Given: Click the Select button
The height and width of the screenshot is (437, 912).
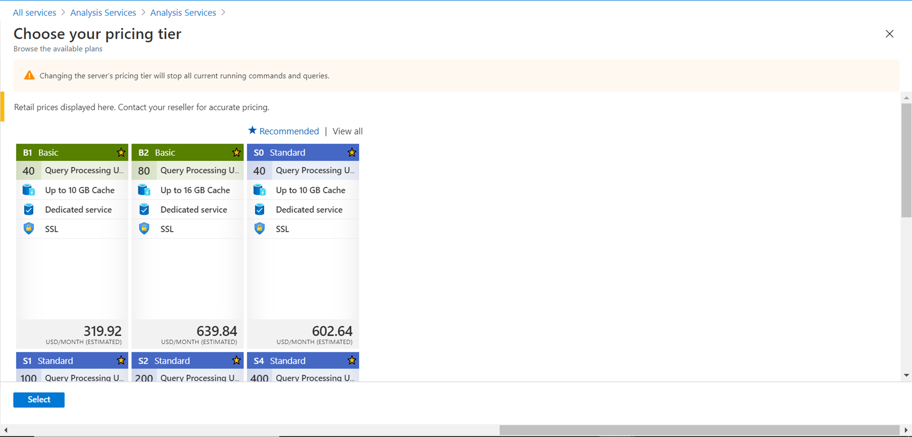Looking at the screenshot, I should point(39,400).
